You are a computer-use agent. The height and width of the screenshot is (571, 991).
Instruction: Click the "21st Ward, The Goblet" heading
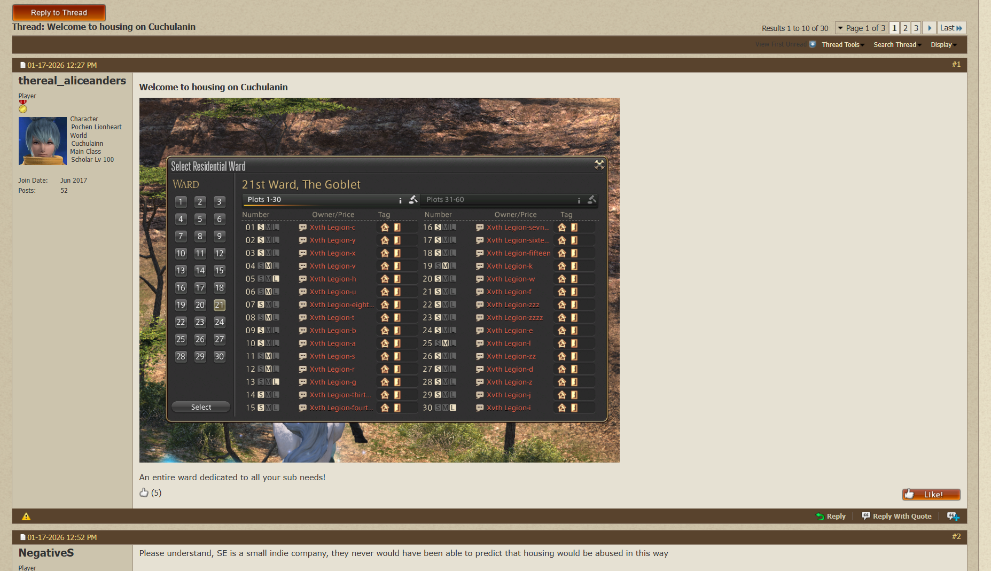click(x=301, y=185)
